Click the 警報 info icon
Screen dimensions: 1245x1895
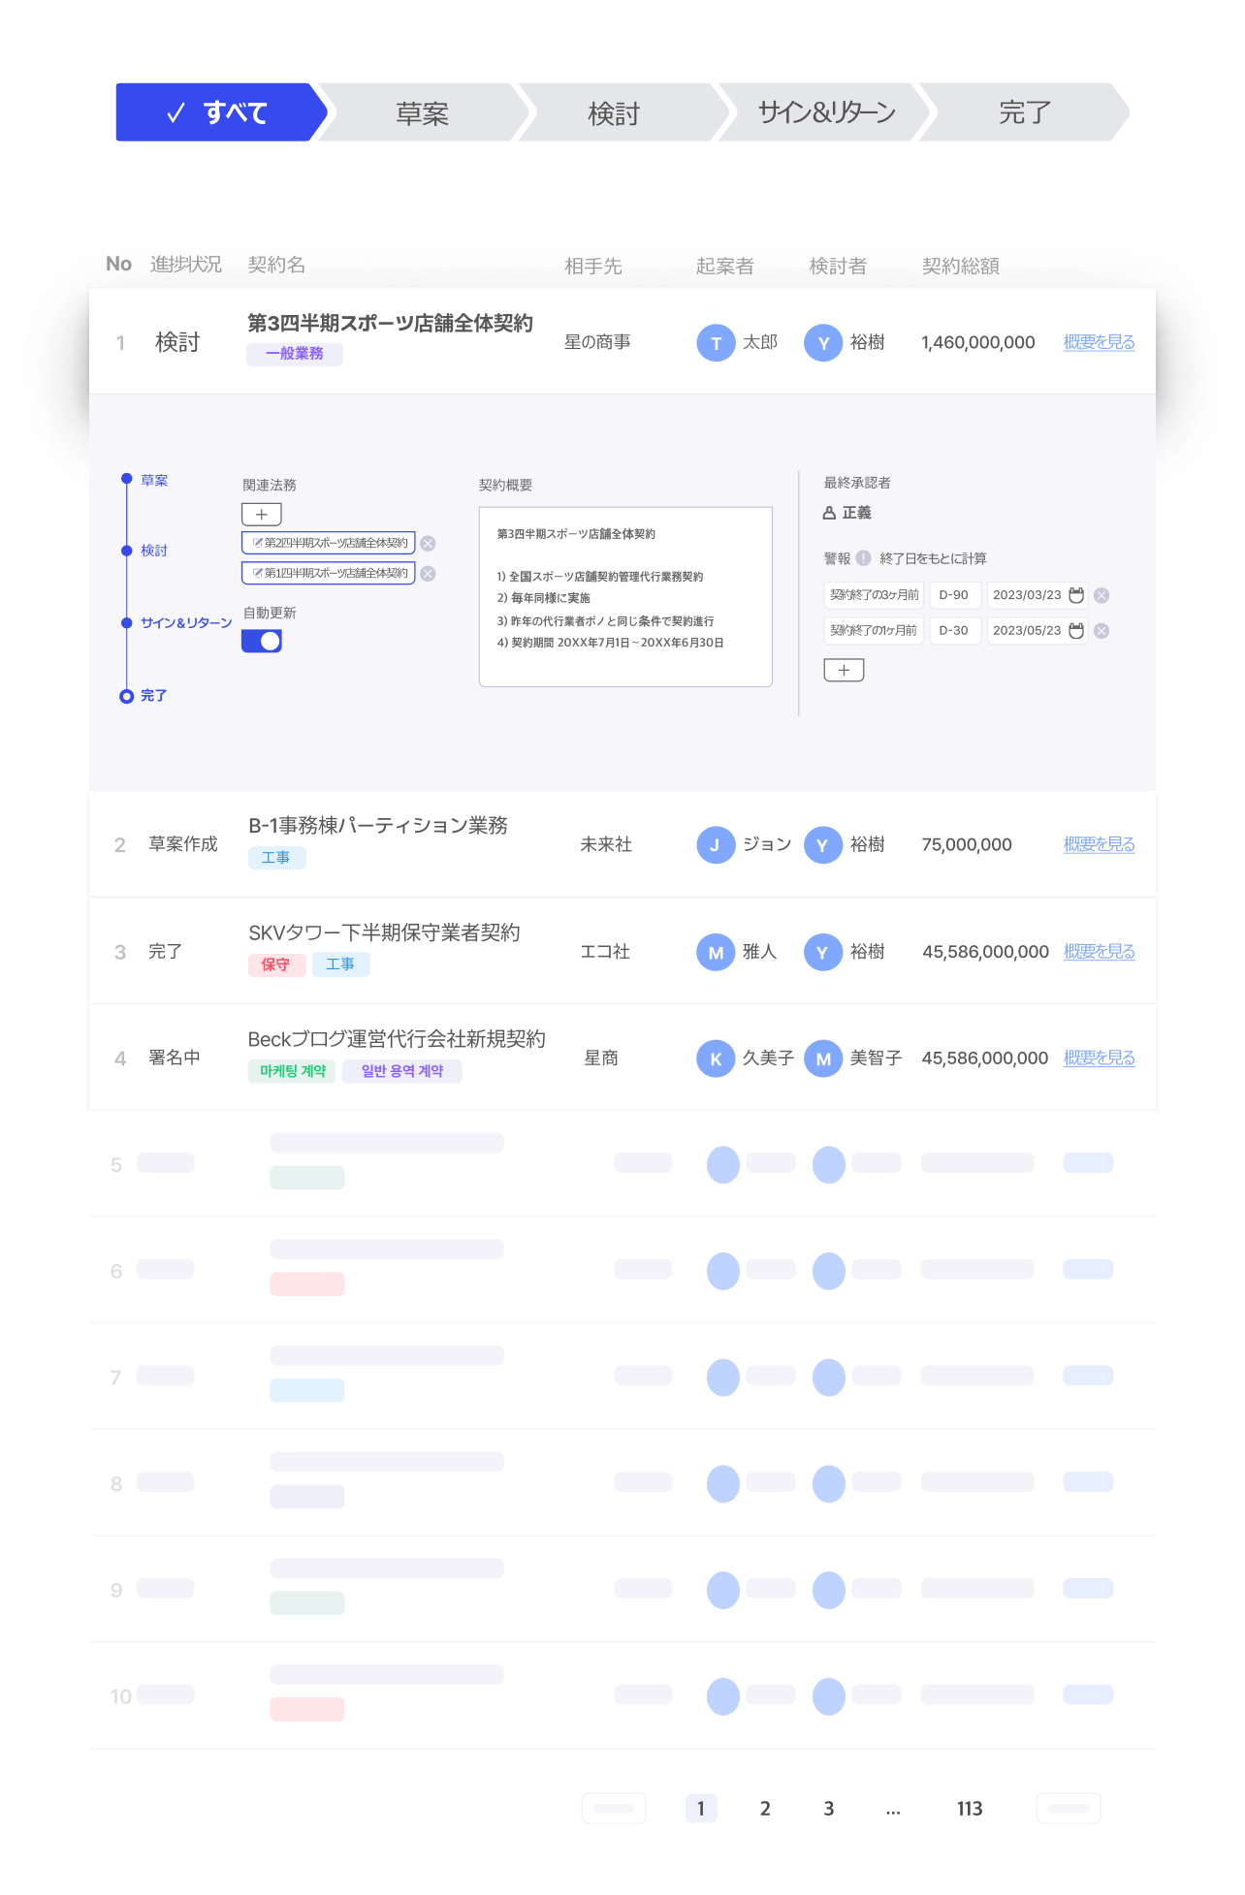pyautogui.click(x=863, y=558)
